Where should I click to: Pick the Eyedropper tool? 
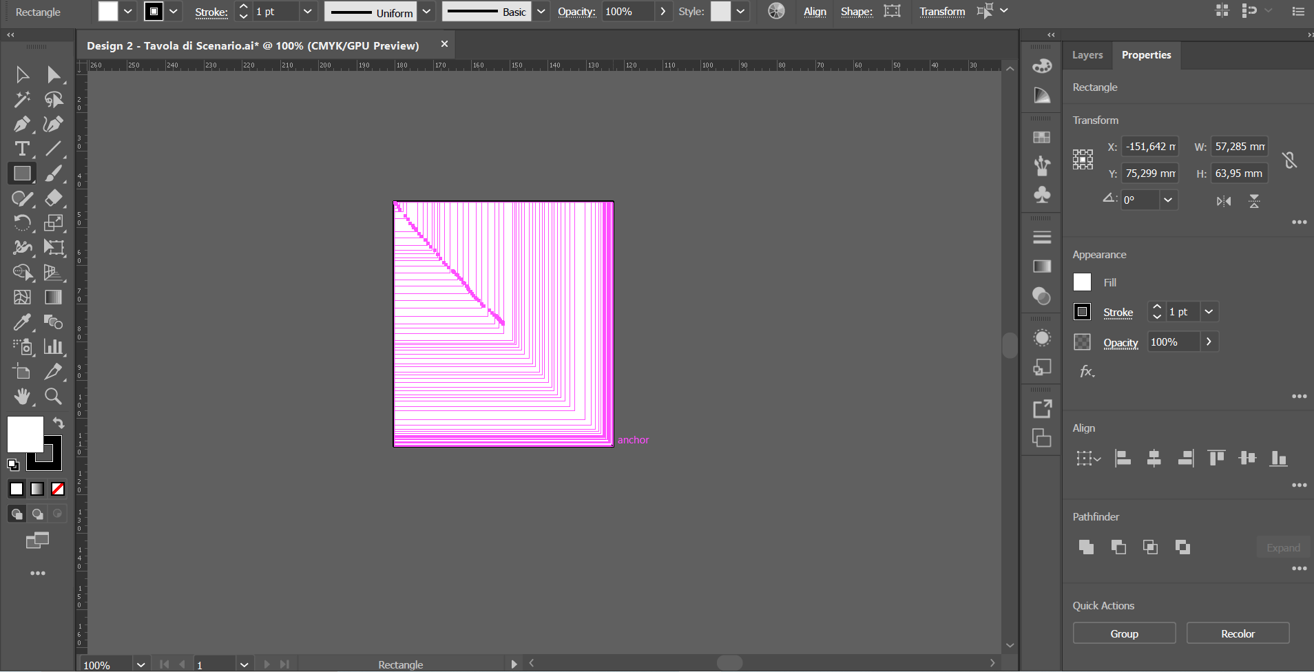pyautogui.click(x=21, y=322)
